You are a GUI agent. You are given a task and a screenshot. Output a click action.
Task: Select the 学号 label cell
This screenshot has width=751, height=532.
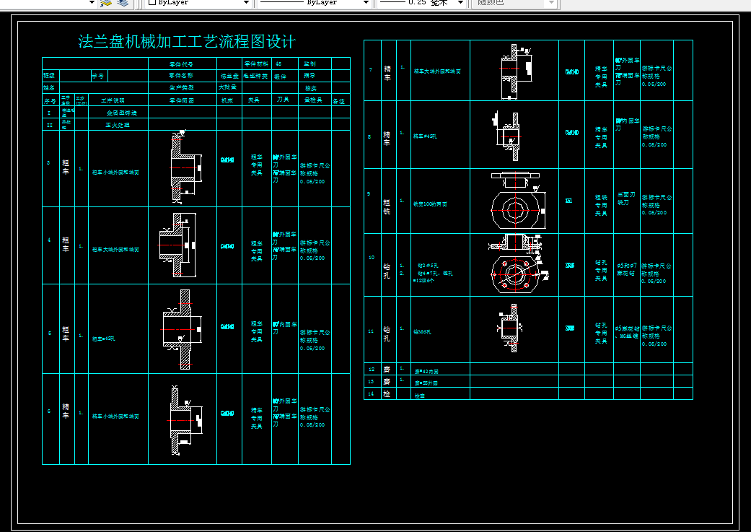[97, 76]
